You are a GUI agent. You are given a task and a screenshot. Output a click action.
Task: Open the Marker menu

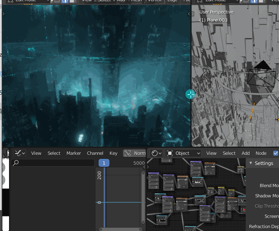74,153
